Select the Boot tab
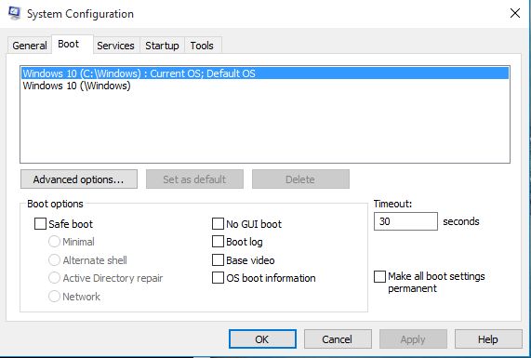This screenshot has height=358, width=531. coord(73,44)
